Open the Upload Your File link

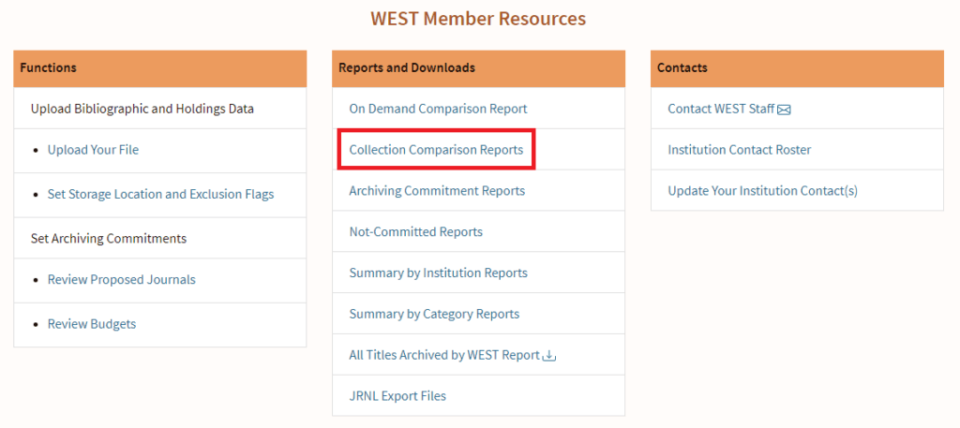pos(93,150)
